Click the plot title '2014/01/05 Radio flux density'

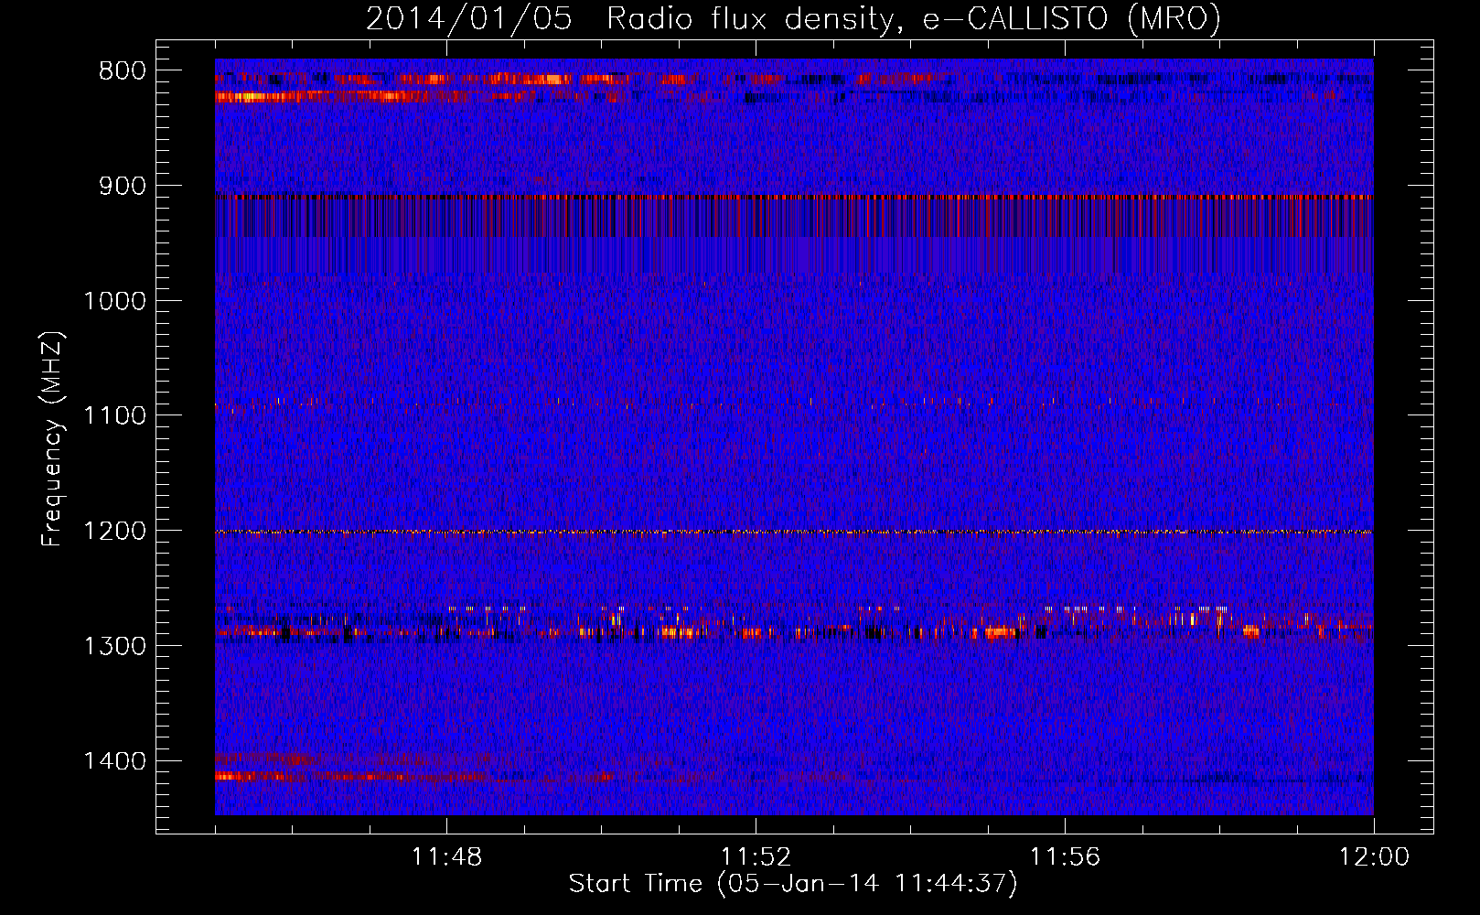[x=793, y=19]
